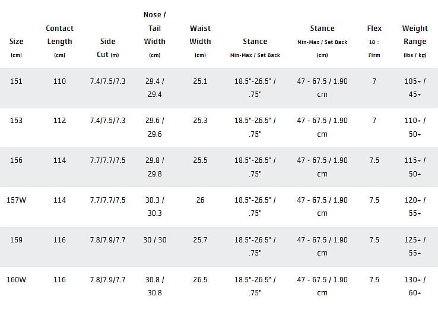Click the 105+ / 45+ weight range cell

[x=414, y=87]
